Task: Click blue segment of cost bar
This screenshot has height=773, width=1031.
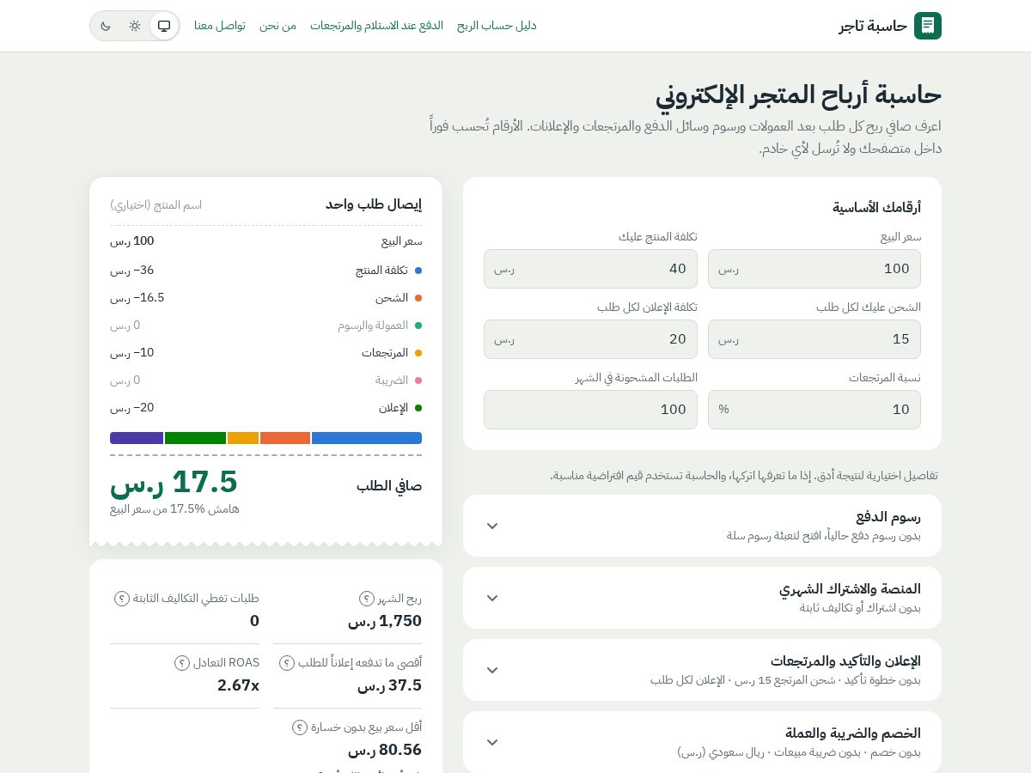Action: click(x=367, y=438)
